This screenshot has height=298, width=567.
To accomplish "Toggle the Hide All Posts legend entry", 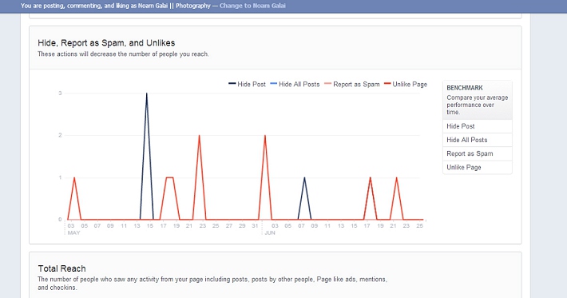I will 295,84.
